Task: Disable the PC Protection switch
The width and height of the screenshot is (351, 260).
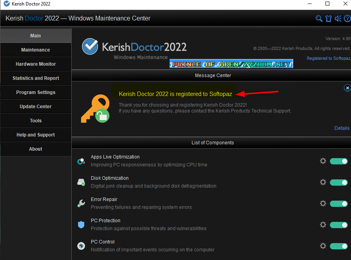Action: (339, 225)
